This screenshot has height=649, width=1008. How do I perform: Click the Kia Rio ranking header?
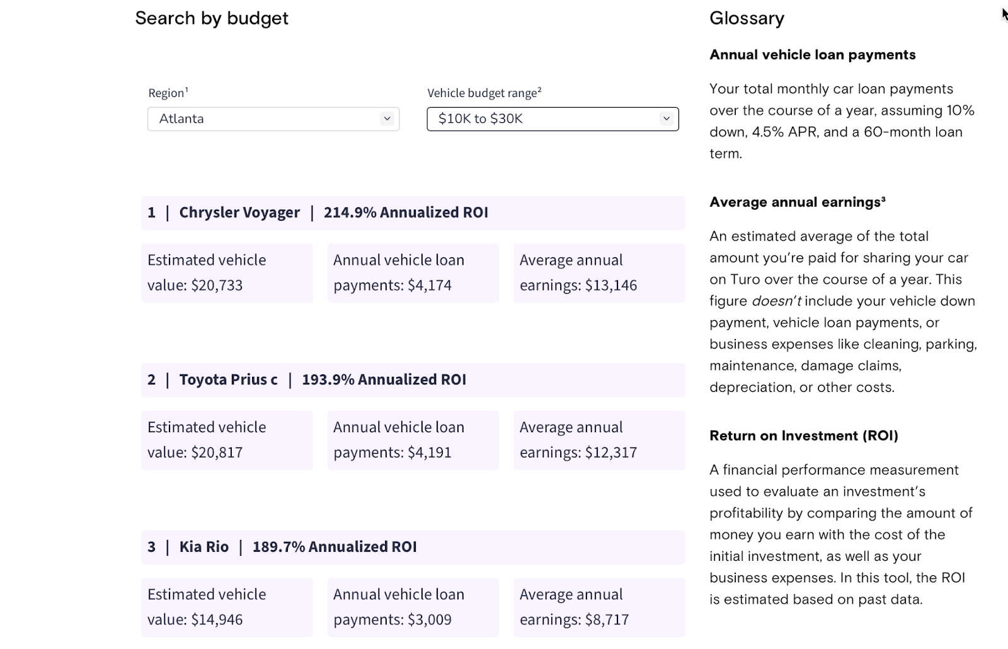[x=413, y=547]
